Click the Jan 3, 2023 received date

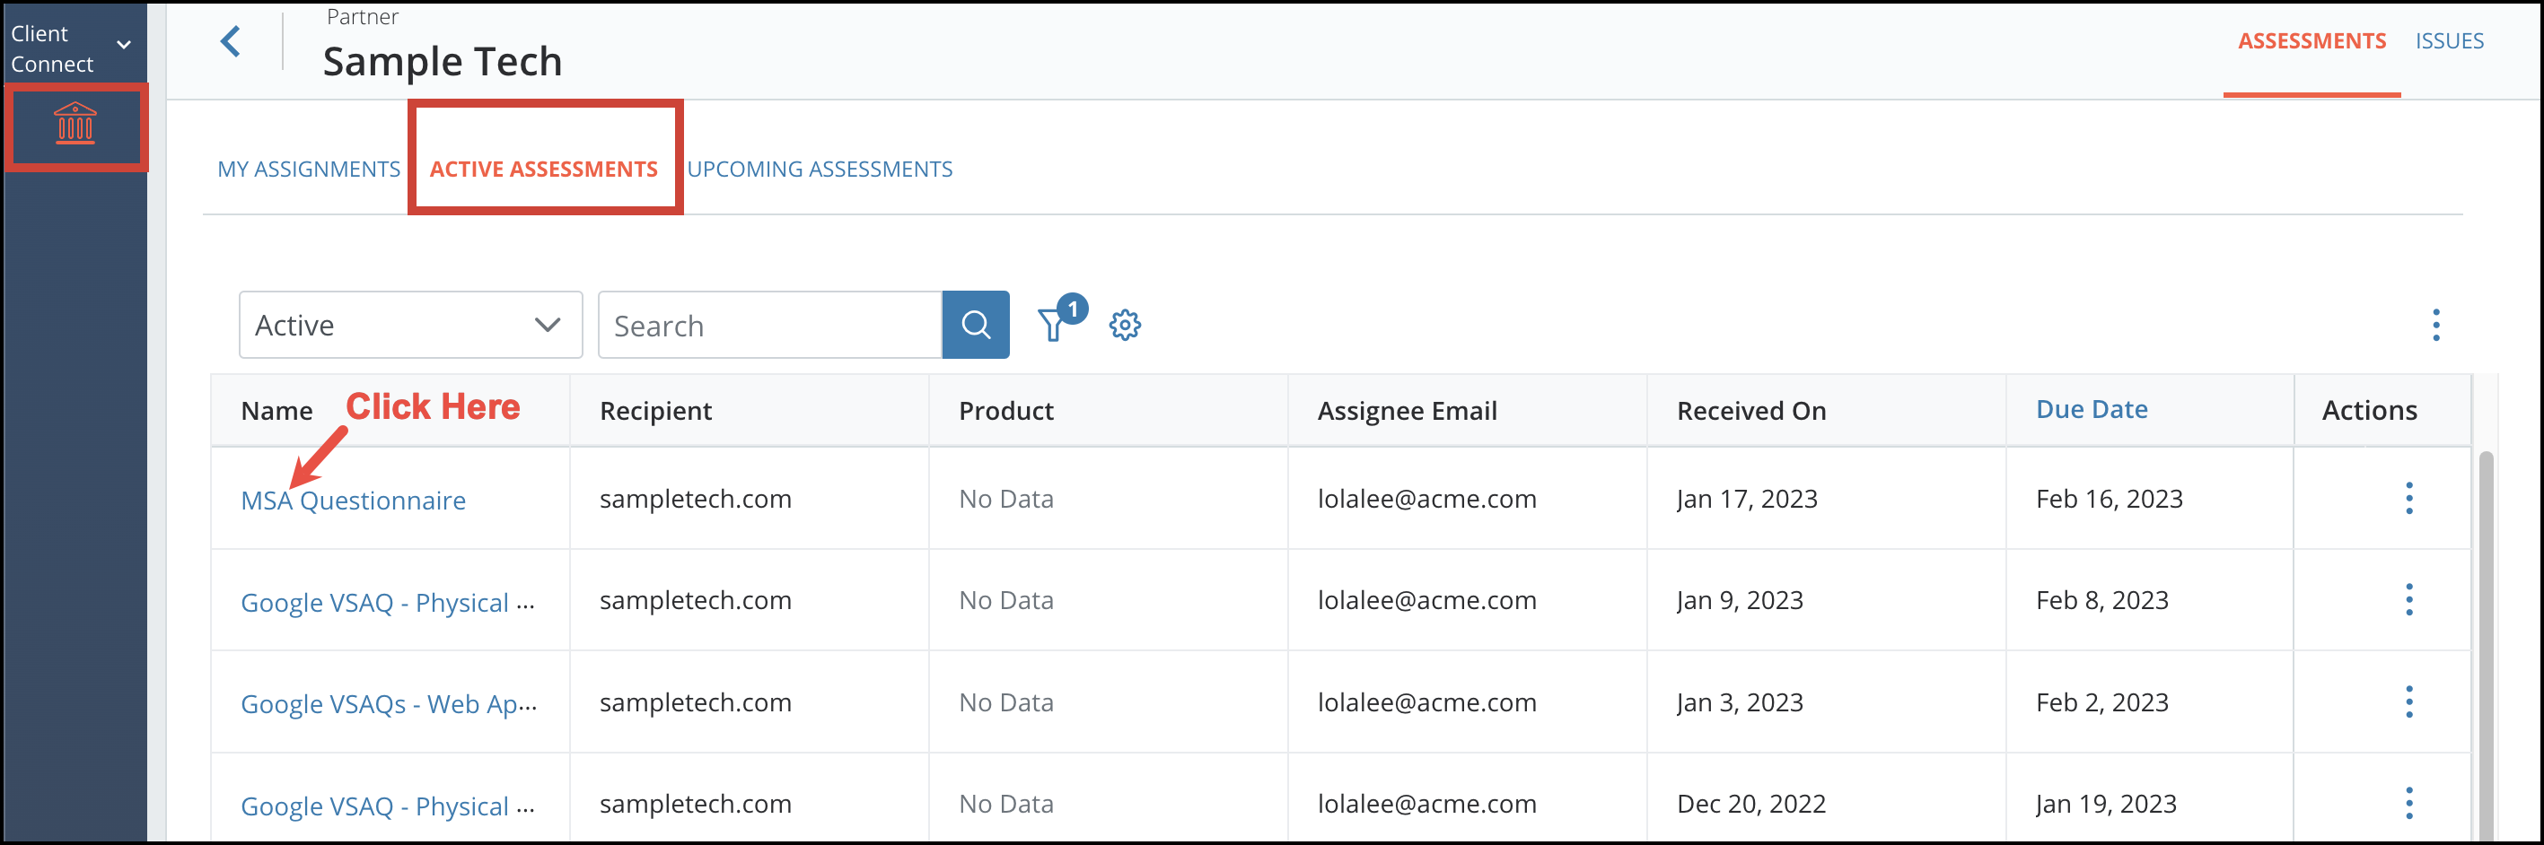[x=1739, y=703]
